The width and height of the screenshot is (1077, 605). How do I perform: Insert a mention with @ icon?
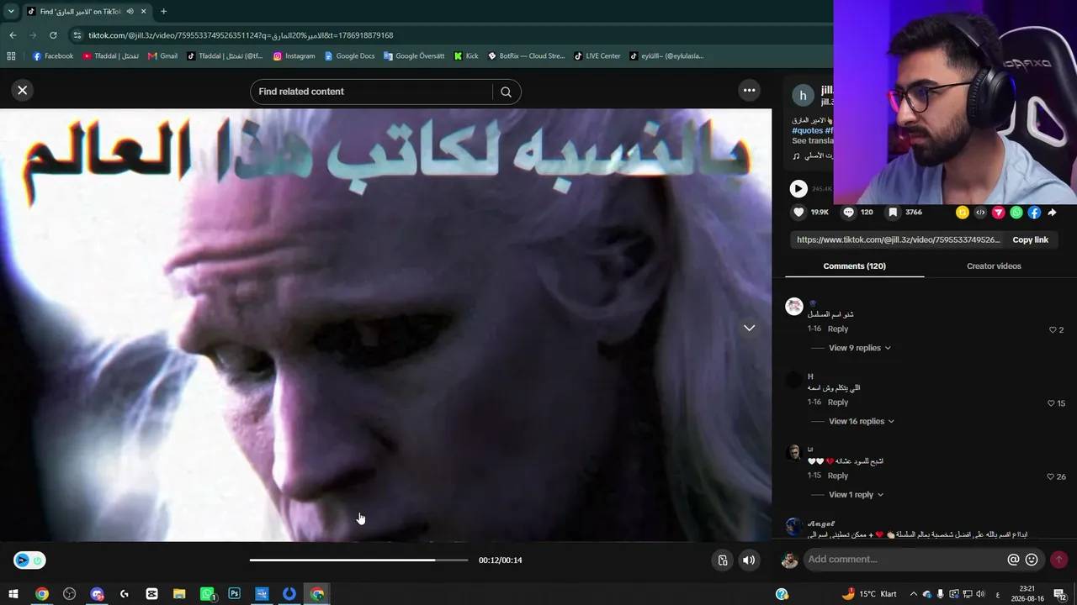point(1013,560)
